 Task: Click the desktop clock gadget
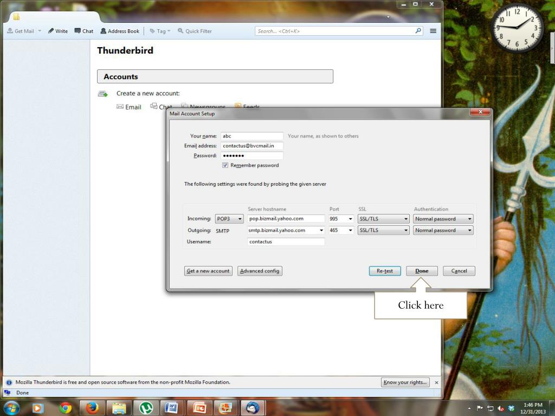(x=517, y=28)
